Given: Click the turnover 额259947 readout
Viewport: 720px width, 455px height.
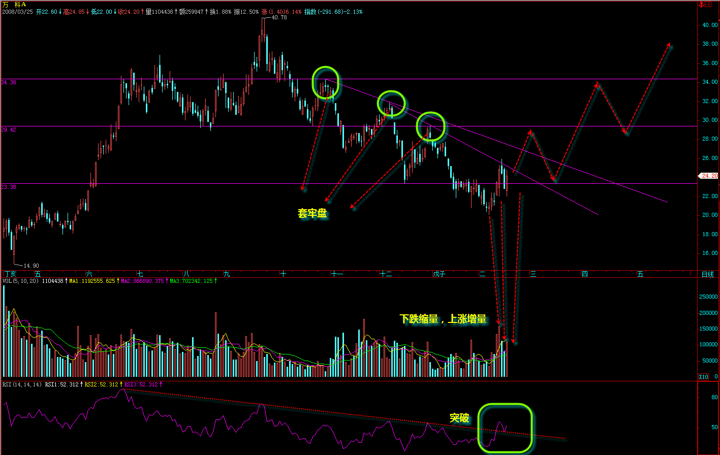Looking at the screenshot, I should click(x=191, y=11).
